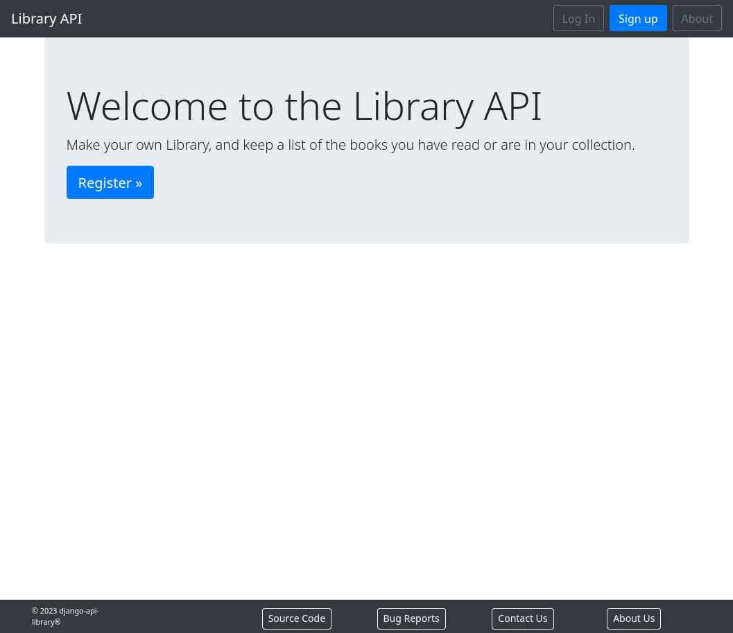The width and height of the screenshot is (733, 633).
Task: Click Contact Us in the footer
Action: coord(522,618)
